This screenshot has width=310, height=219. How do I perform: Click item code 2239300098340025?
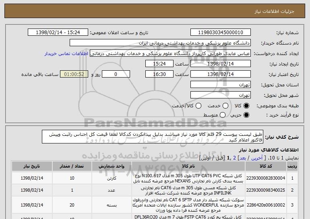pyautogui.click(x=266, y=190)
